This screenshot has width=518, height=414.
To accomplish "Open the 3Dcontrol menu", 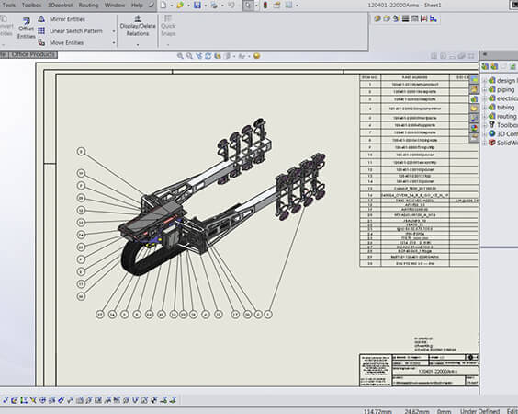I will 60,5.
